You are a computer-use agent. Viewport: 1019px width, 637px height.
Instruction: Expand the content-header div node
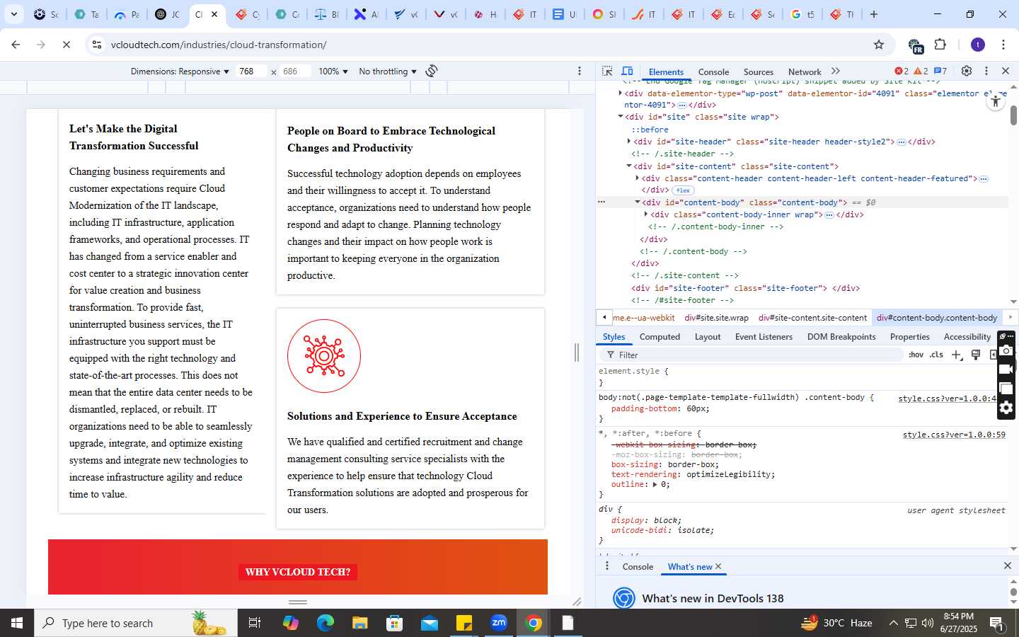point(638,178)
